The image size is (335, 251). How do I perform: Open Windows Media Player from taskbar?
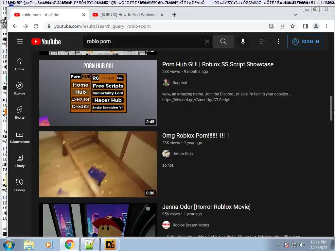coord(48,244)
